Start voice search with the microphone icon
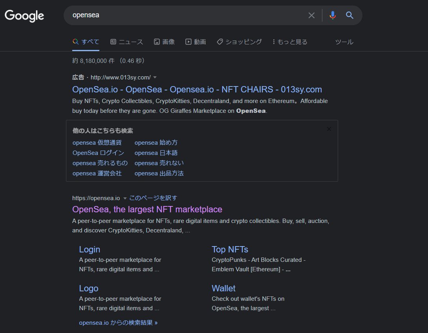This screenshot has height=333, width=428. [x=333, y=15]
